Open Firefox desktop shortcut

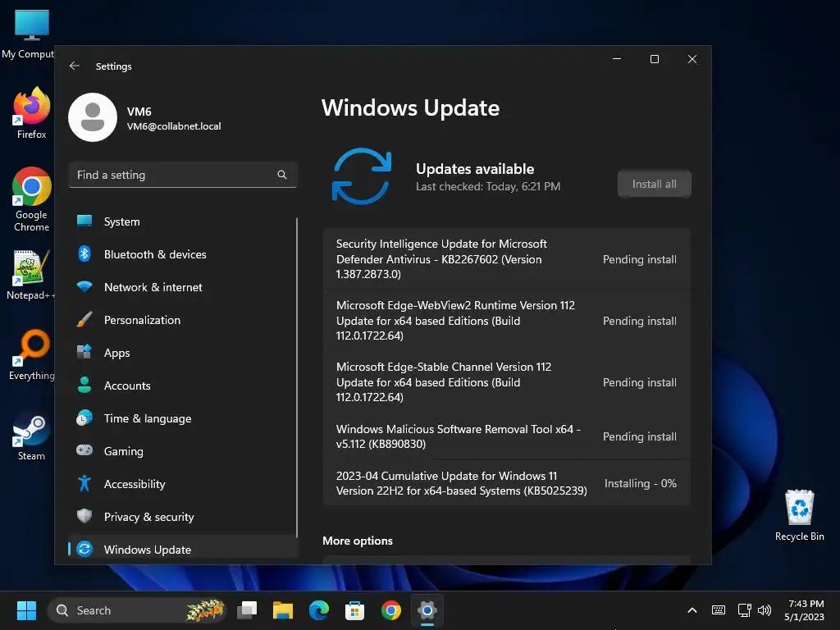coord(31,113)
